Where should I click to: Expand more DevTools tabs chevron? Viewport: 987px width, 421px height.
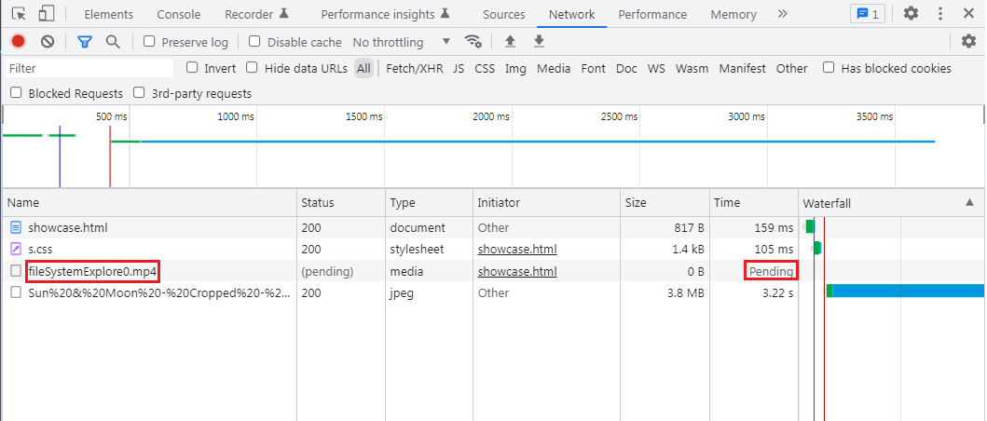(x=783, y=14)
